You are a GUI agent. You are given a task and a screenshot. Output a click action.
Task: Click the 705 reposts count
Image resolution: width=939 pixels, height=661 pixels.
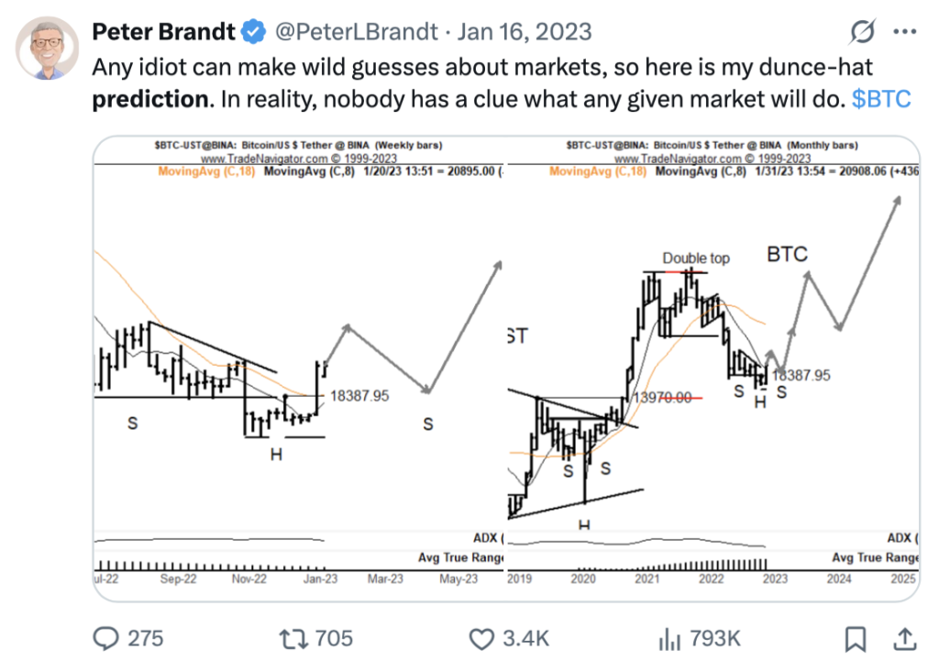click(x=334, y=637)
